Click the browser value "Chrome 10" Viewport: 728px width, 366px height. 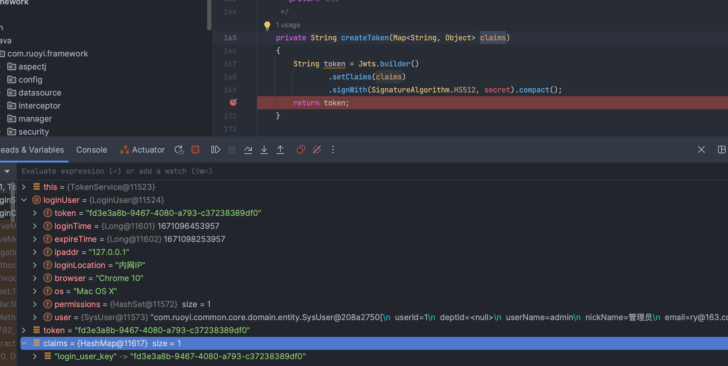point(119,278)
